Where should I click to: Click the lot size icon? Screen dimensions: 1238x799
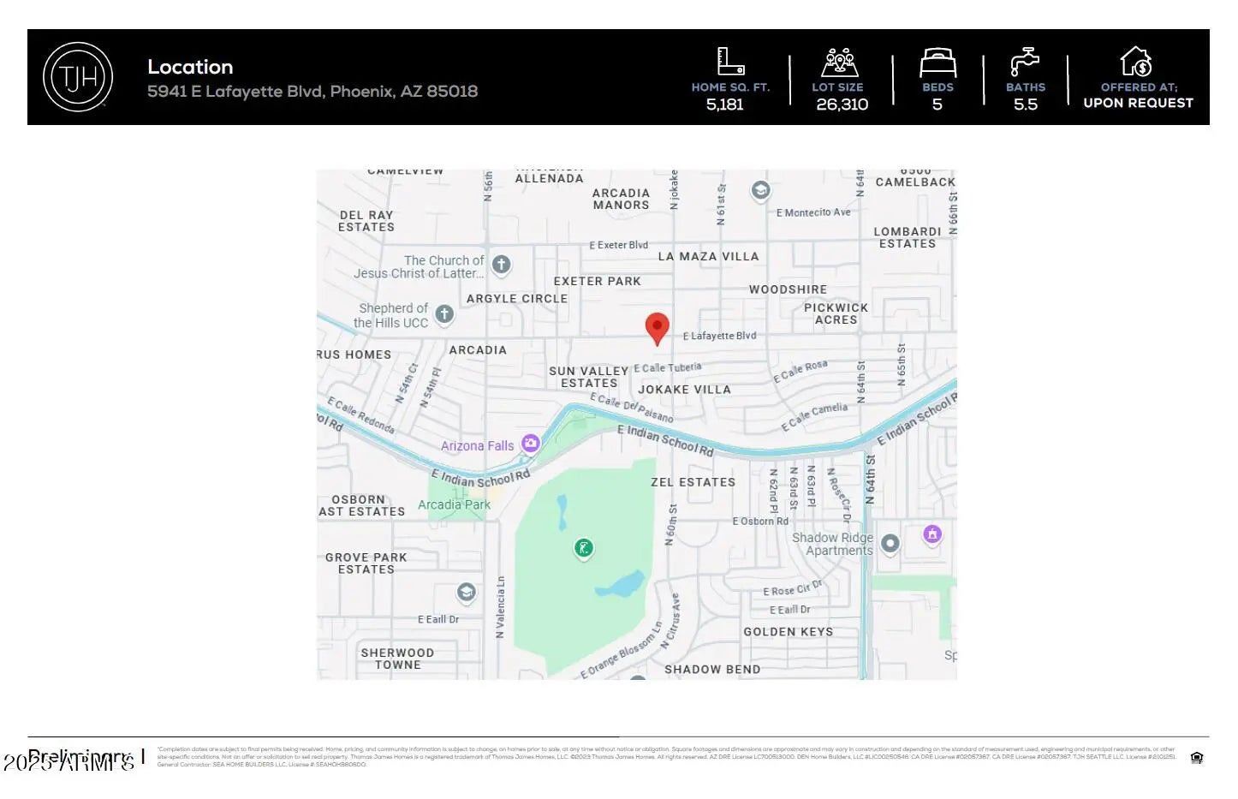(839, 63)
